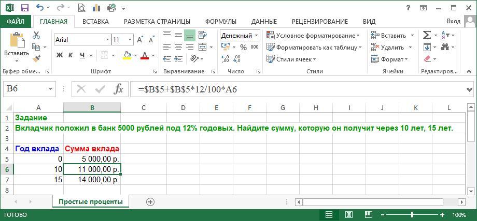The width and height of the screenshot is (477, 221).
Task: Click the AutoSum sigma icon
Action: 427,35
